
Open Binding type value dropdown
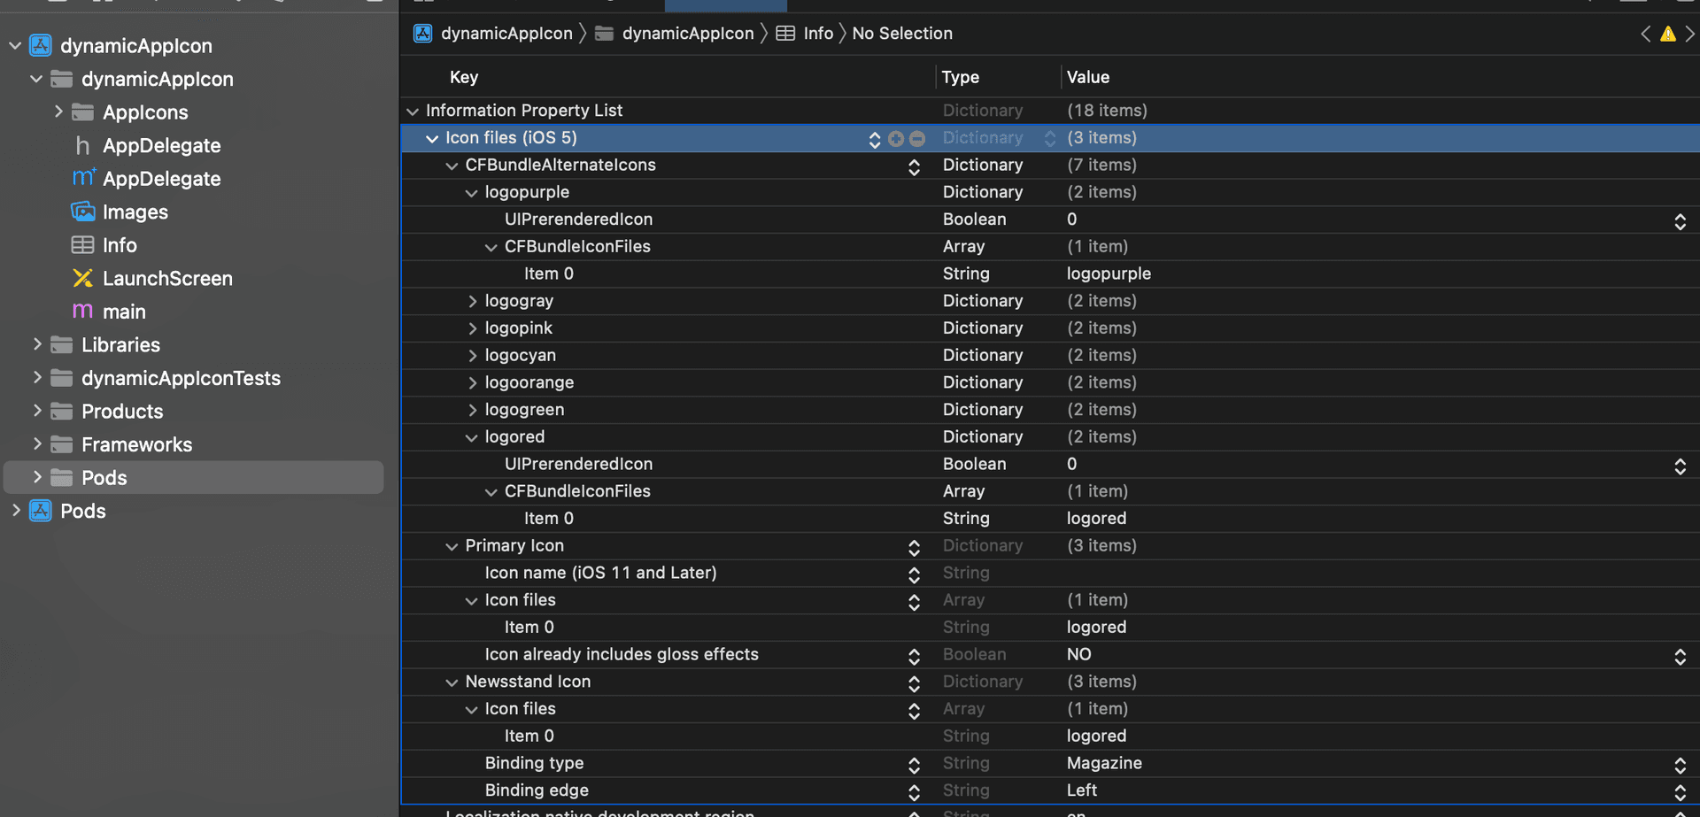coord(1680,765)
